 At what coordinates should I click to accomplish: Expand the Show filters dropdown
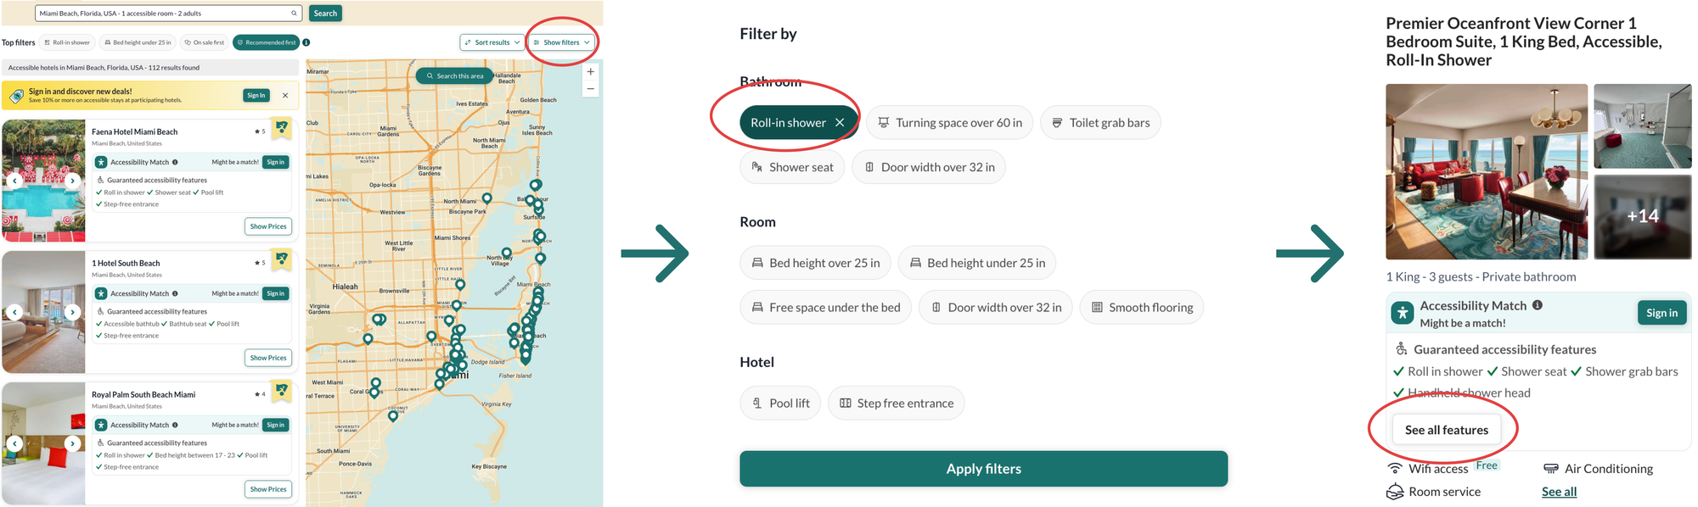pyautogui.click(x=561, y=42)
